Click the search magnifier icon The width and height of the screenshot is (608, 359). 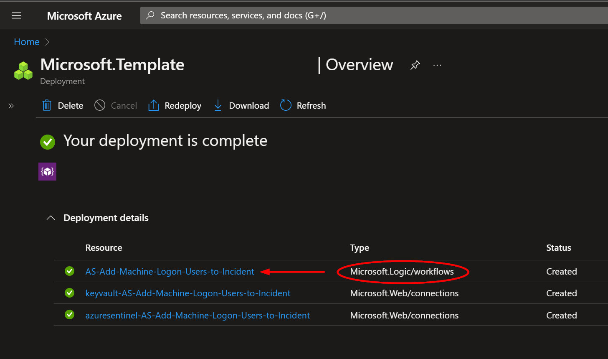click(150, 15)
